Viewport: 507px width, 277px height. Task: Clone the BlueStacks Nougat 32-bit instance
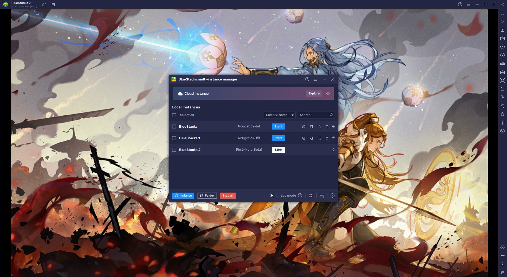[319, 127]
